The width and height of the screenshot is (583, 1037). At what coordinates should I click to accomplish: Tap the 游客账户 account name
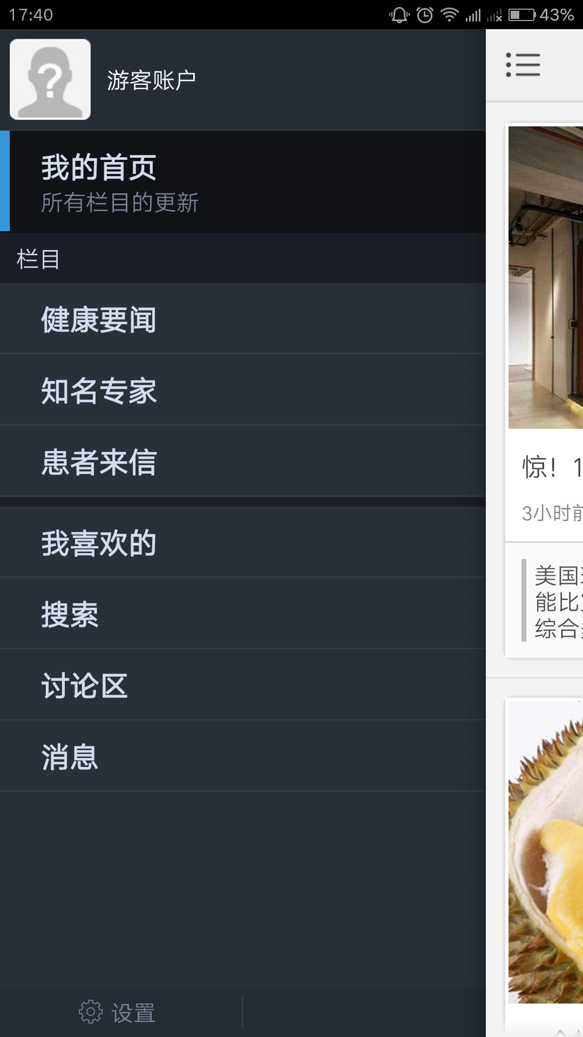(151, 80)
